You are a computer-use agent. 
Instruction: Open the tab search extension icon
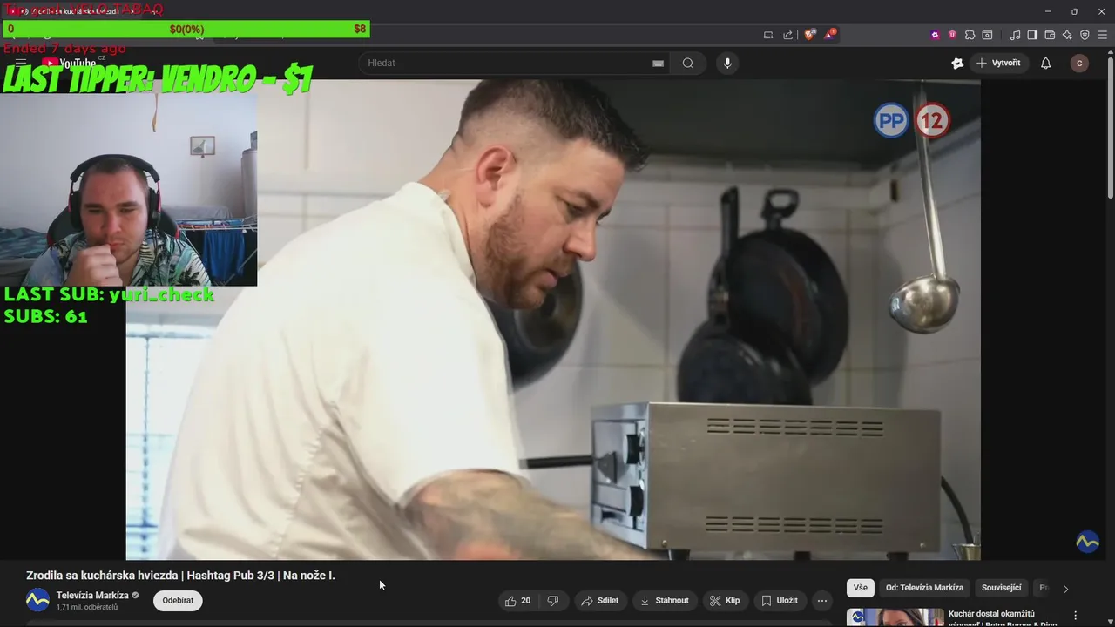(987, 35)
